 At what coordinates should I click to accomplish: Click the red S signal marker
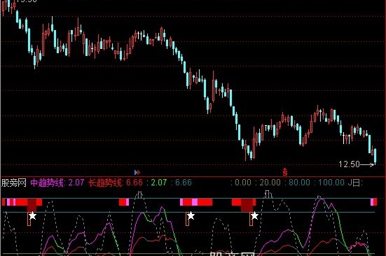(x=285, y=172)
